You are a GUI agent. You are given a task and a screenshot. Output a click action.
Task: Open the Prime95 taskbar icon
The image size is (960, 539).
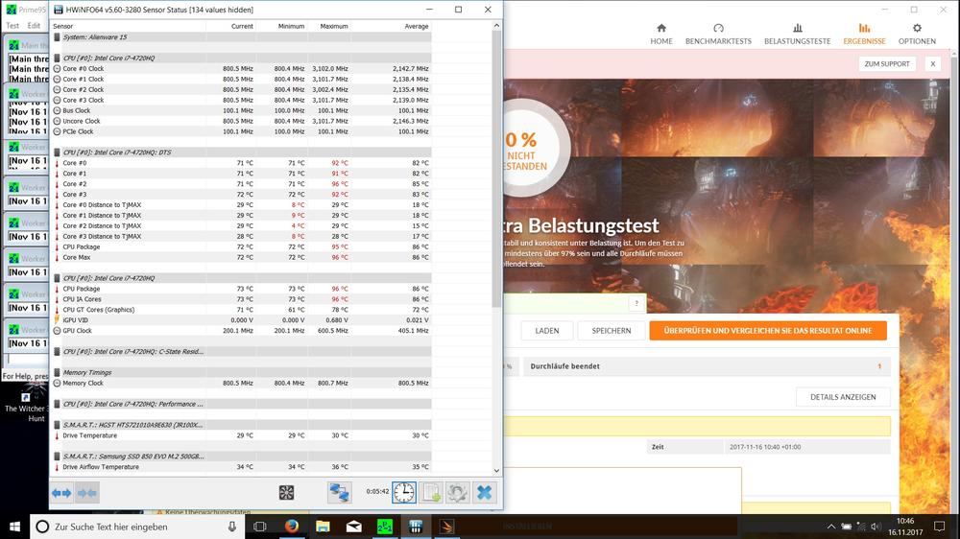coord(384,527)
